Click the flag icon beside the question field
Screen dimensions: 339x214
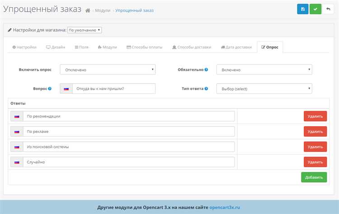click(x=66, y=89)
